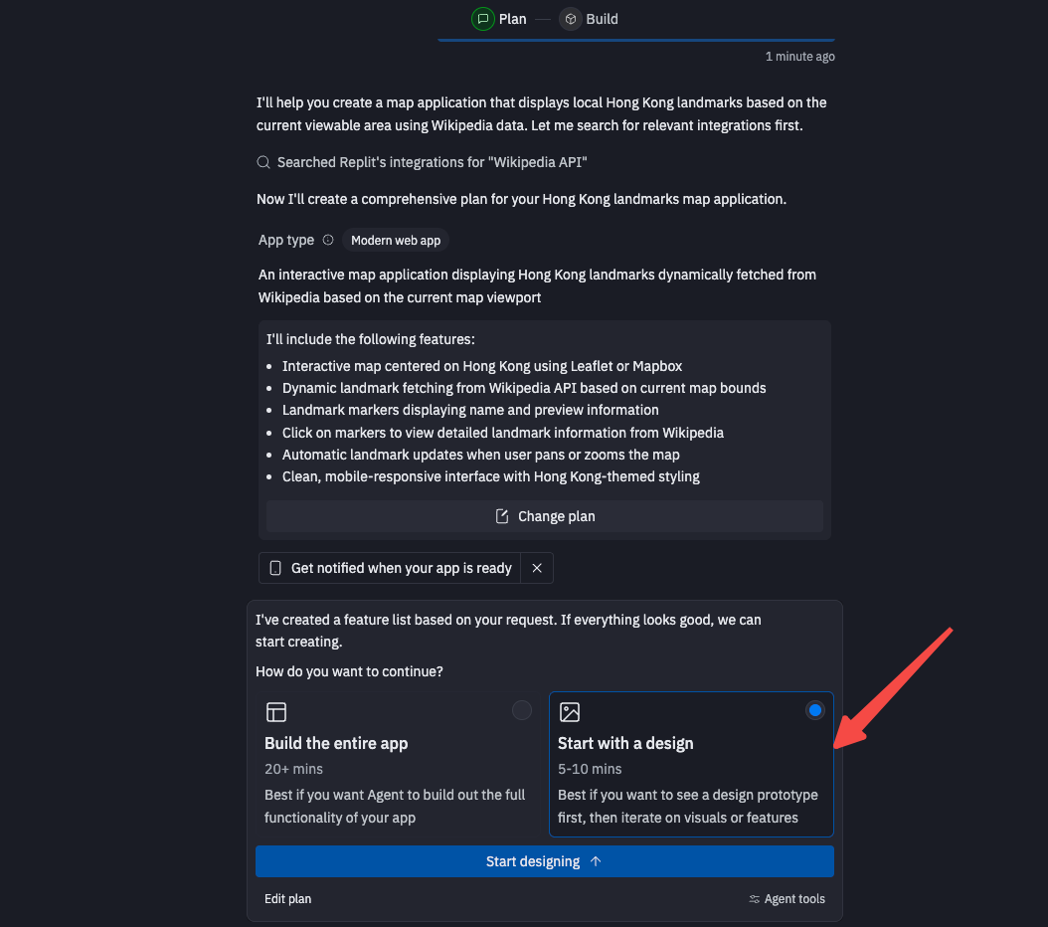Click the pencil icon on Change plan
This screenshot has height=927, width=1048.
point(502,516)
